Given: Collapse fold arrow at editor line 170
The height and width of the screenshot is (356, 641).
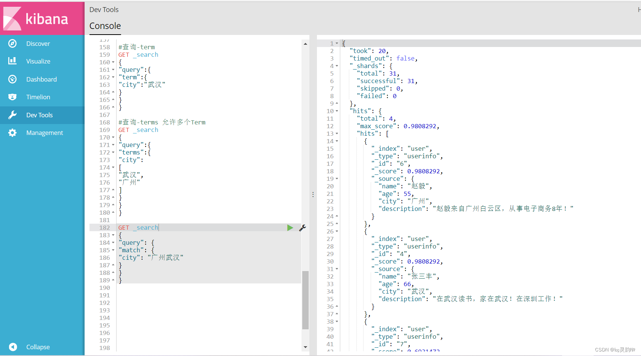Looking at the screenshot, I should 113,138.
